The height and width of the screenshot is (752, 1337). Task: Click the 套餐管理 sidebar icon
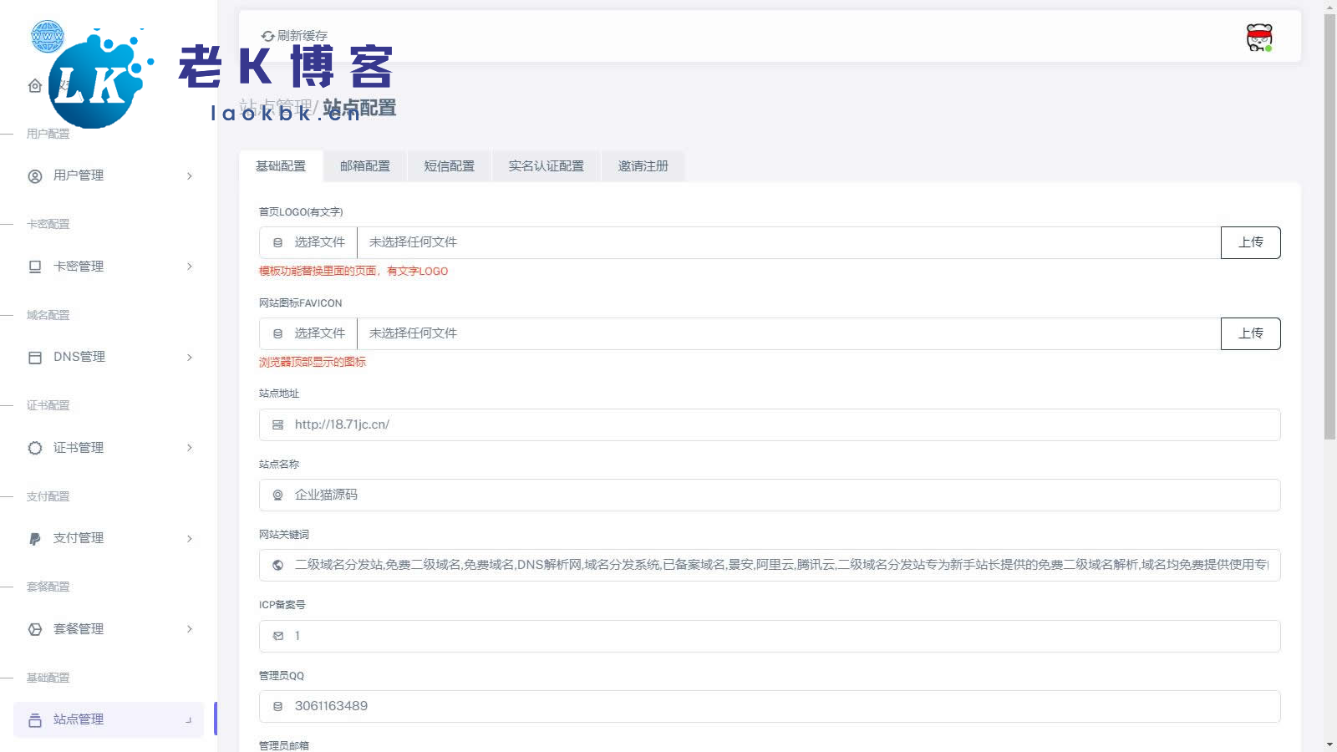35,629
